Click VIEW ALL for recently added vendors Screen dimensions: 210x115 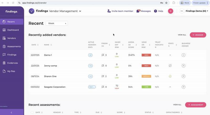[x=182, y=35]
